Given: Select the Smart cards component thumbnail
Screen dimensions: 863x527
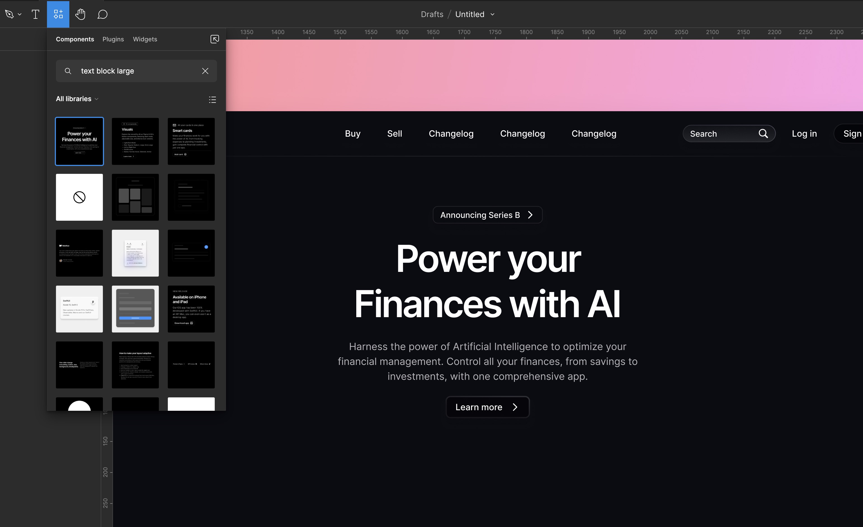Looking at the screenshot, I should pos(191,141).
